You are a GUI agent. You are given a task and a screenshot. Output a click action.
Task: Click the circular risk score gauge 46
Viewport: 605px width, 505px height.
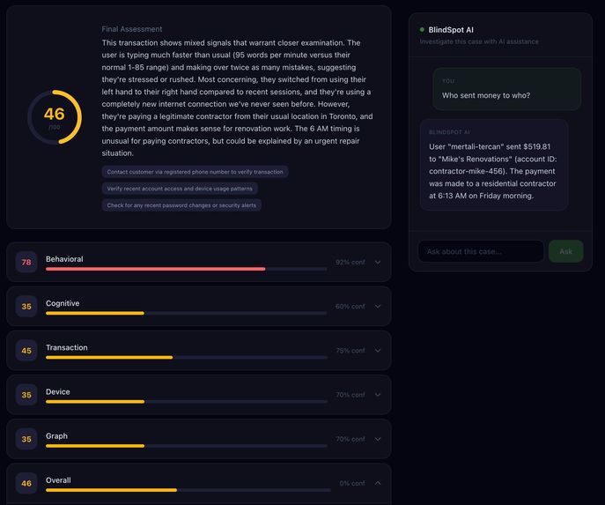55,117
